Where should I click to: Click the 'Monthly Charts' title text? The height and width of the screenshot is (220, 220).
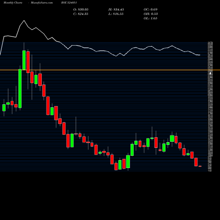pyautogui.click(x=13, y=3)
